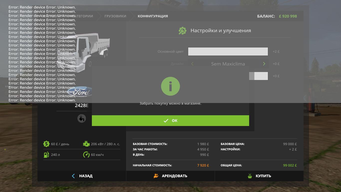This screenshot has height=192, width=341.
Task: Pick the Основной цвет color bar
Action: pos(228,51)
